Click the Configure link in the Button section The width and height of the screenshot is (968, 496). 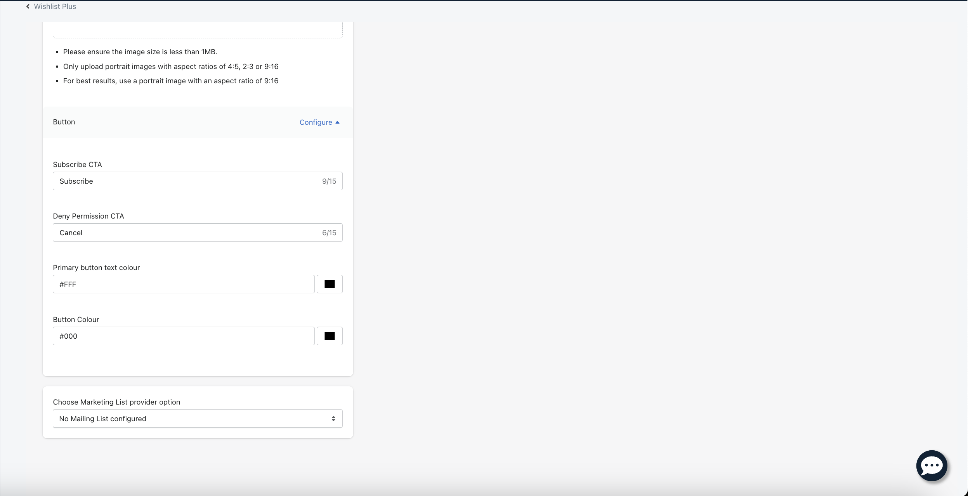(316, 122)
